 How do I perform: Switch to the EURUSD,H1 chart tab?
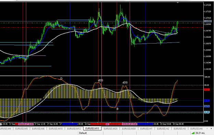coord(146,129)
